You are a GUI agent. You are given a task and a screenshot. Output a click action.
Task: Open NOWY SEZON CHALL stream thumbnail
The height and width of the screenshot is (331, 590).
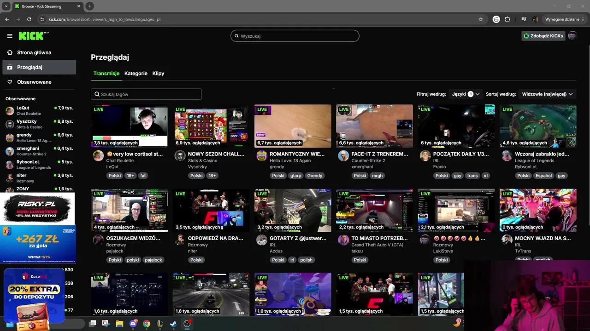tap(211, 126)
